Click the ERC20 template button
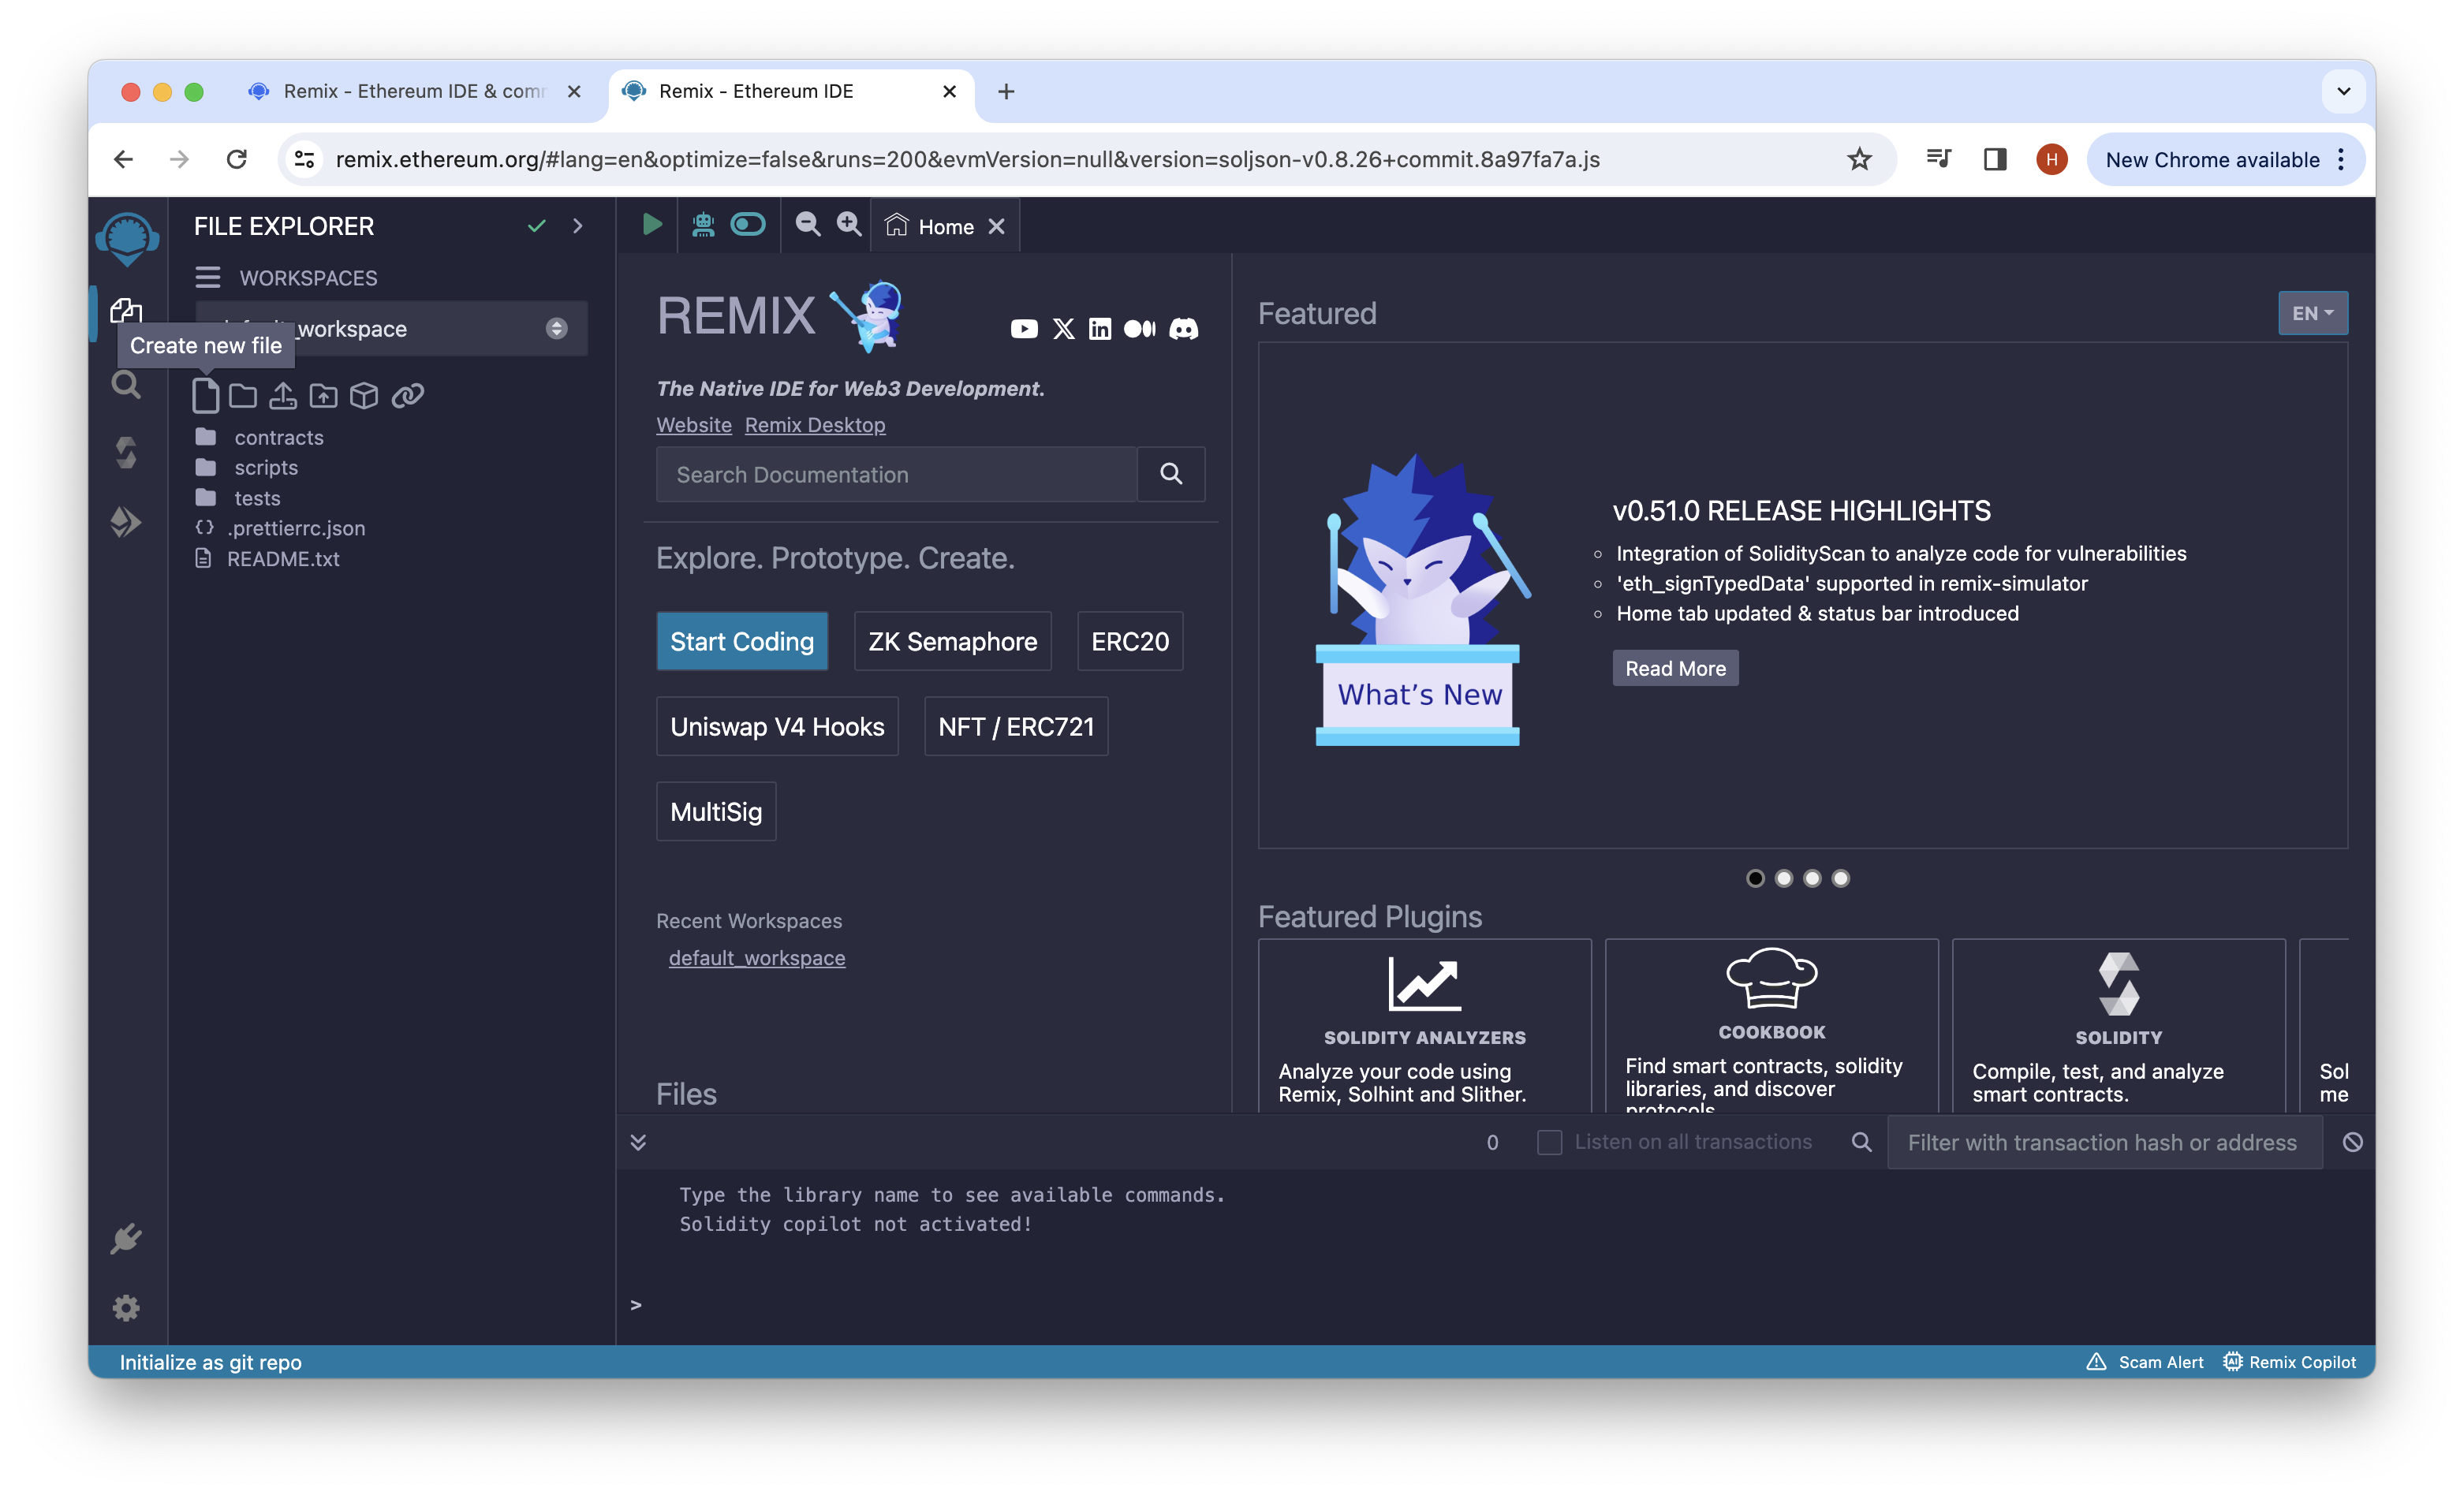Screen dimensions: 2464x1495 click(x=1130, y=641)
